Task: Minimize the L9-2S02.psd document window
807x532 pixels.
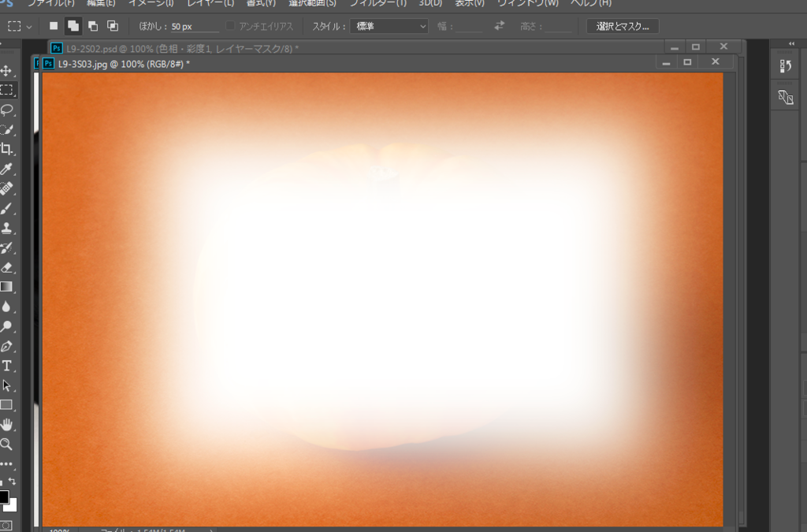Action: click(x=675, y=47)
